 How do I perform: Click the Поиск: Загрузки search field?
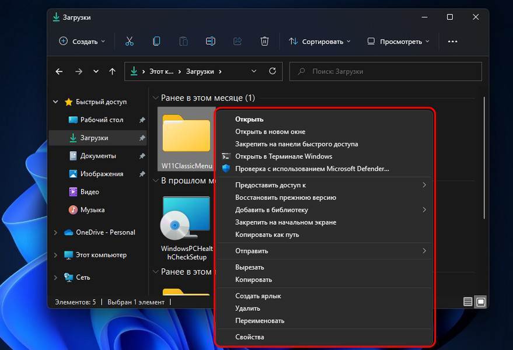tap(385, 71)
